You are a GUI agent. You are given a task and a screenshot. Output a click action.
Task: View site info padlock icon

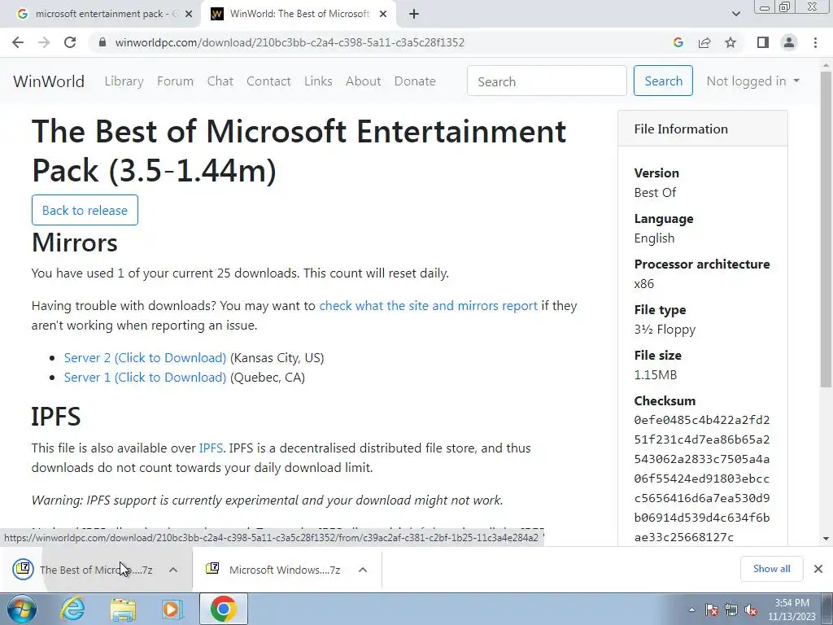(x=102, y=42)
